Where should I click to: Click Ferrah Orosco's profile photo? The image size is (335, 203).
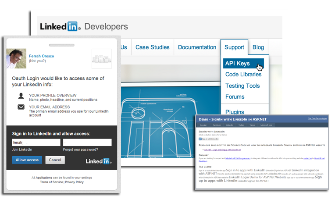[x=16, y=58]
